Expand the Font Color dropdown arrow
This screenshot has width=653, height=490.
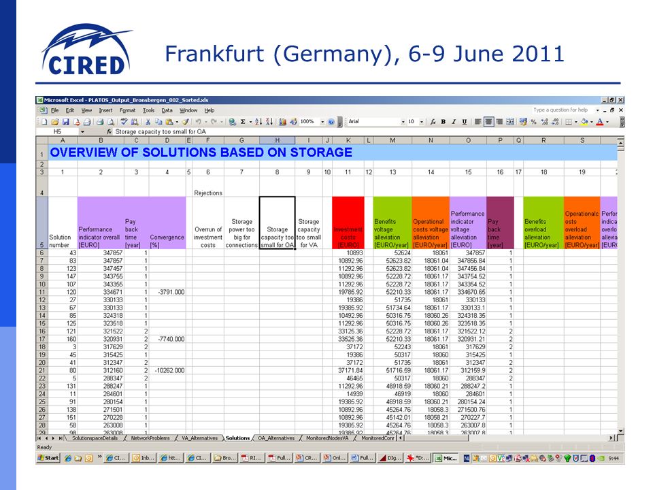pos(607,122)
